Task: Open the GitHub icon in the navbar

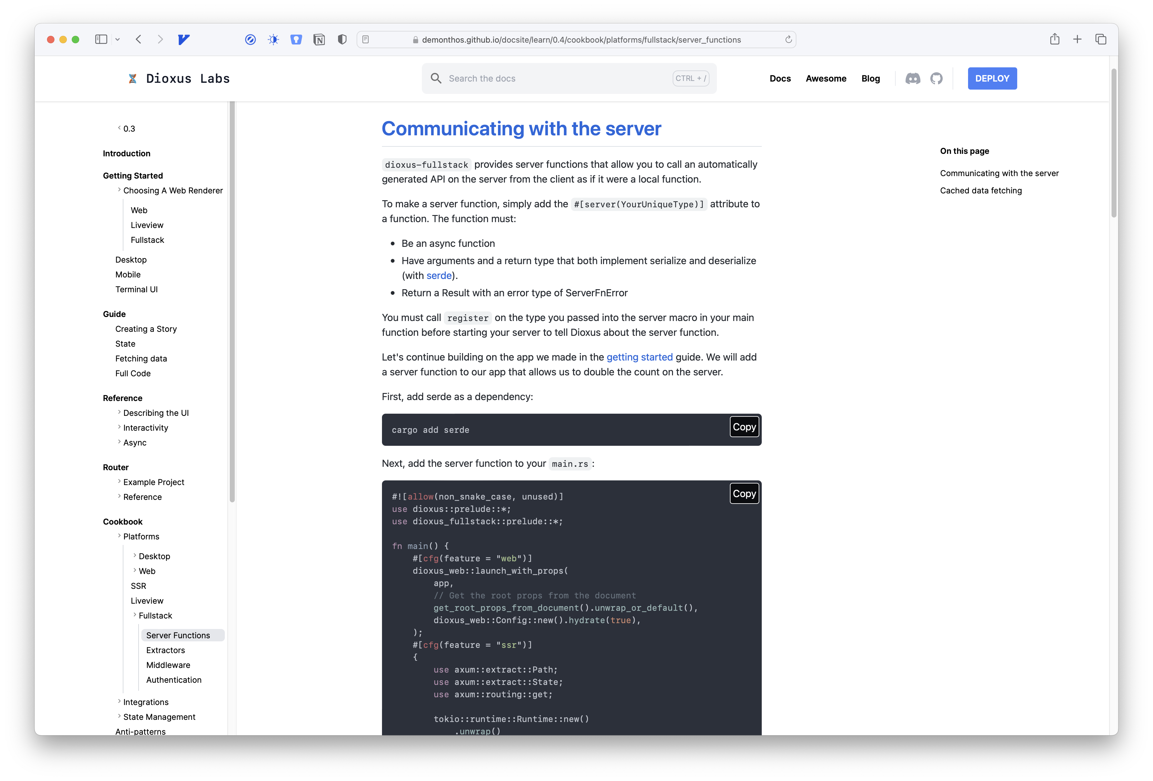Action: coord(937,78)
